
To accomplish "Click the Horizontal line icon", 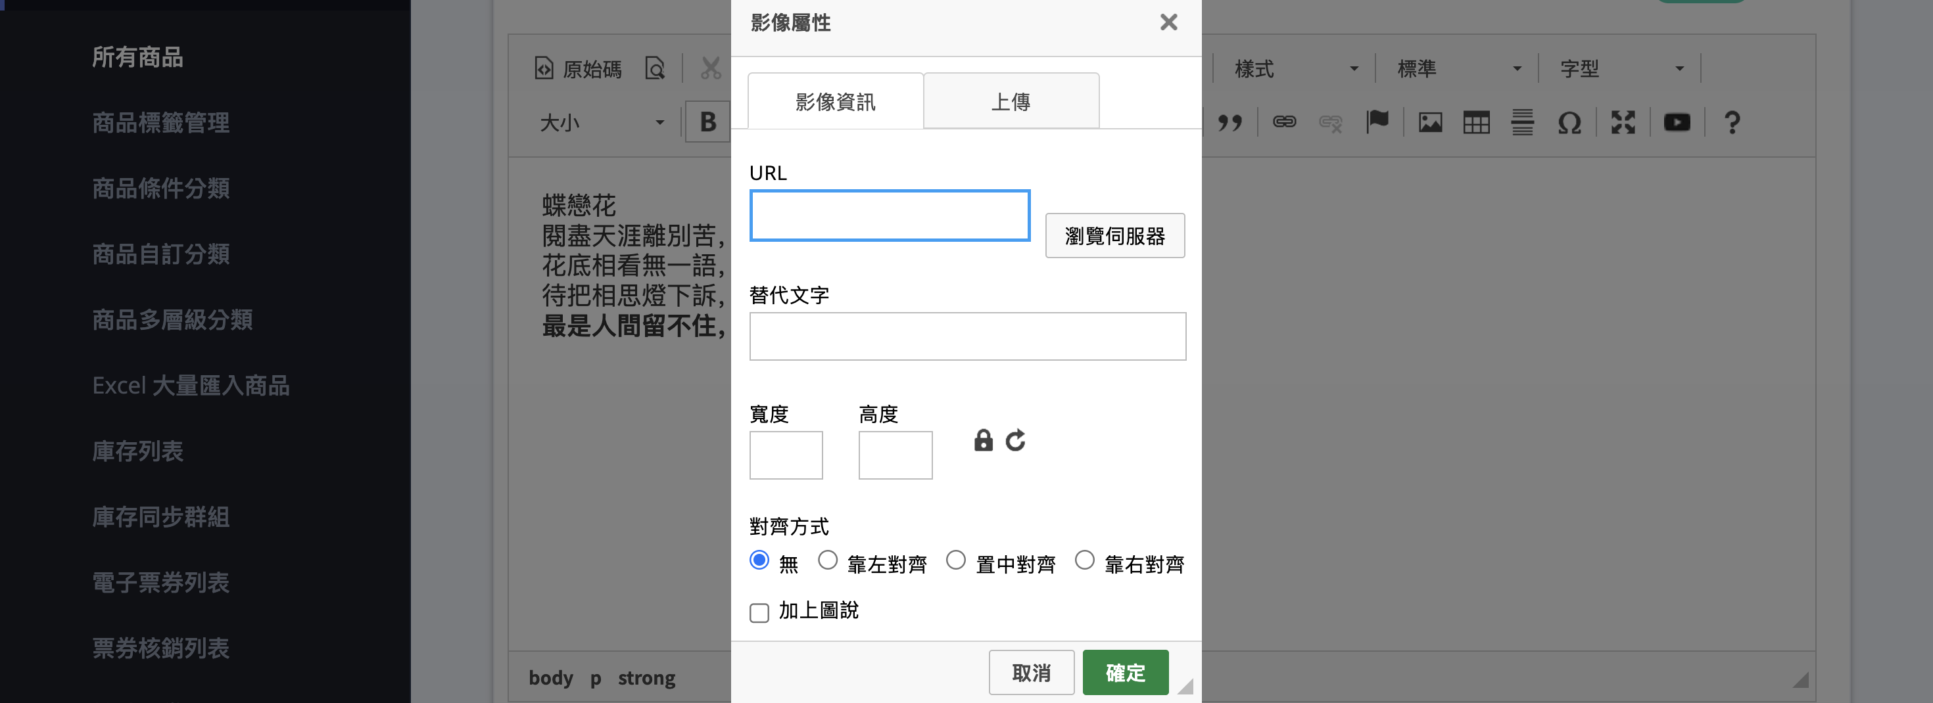I will pyautogui.click(x=1523, y=122).
